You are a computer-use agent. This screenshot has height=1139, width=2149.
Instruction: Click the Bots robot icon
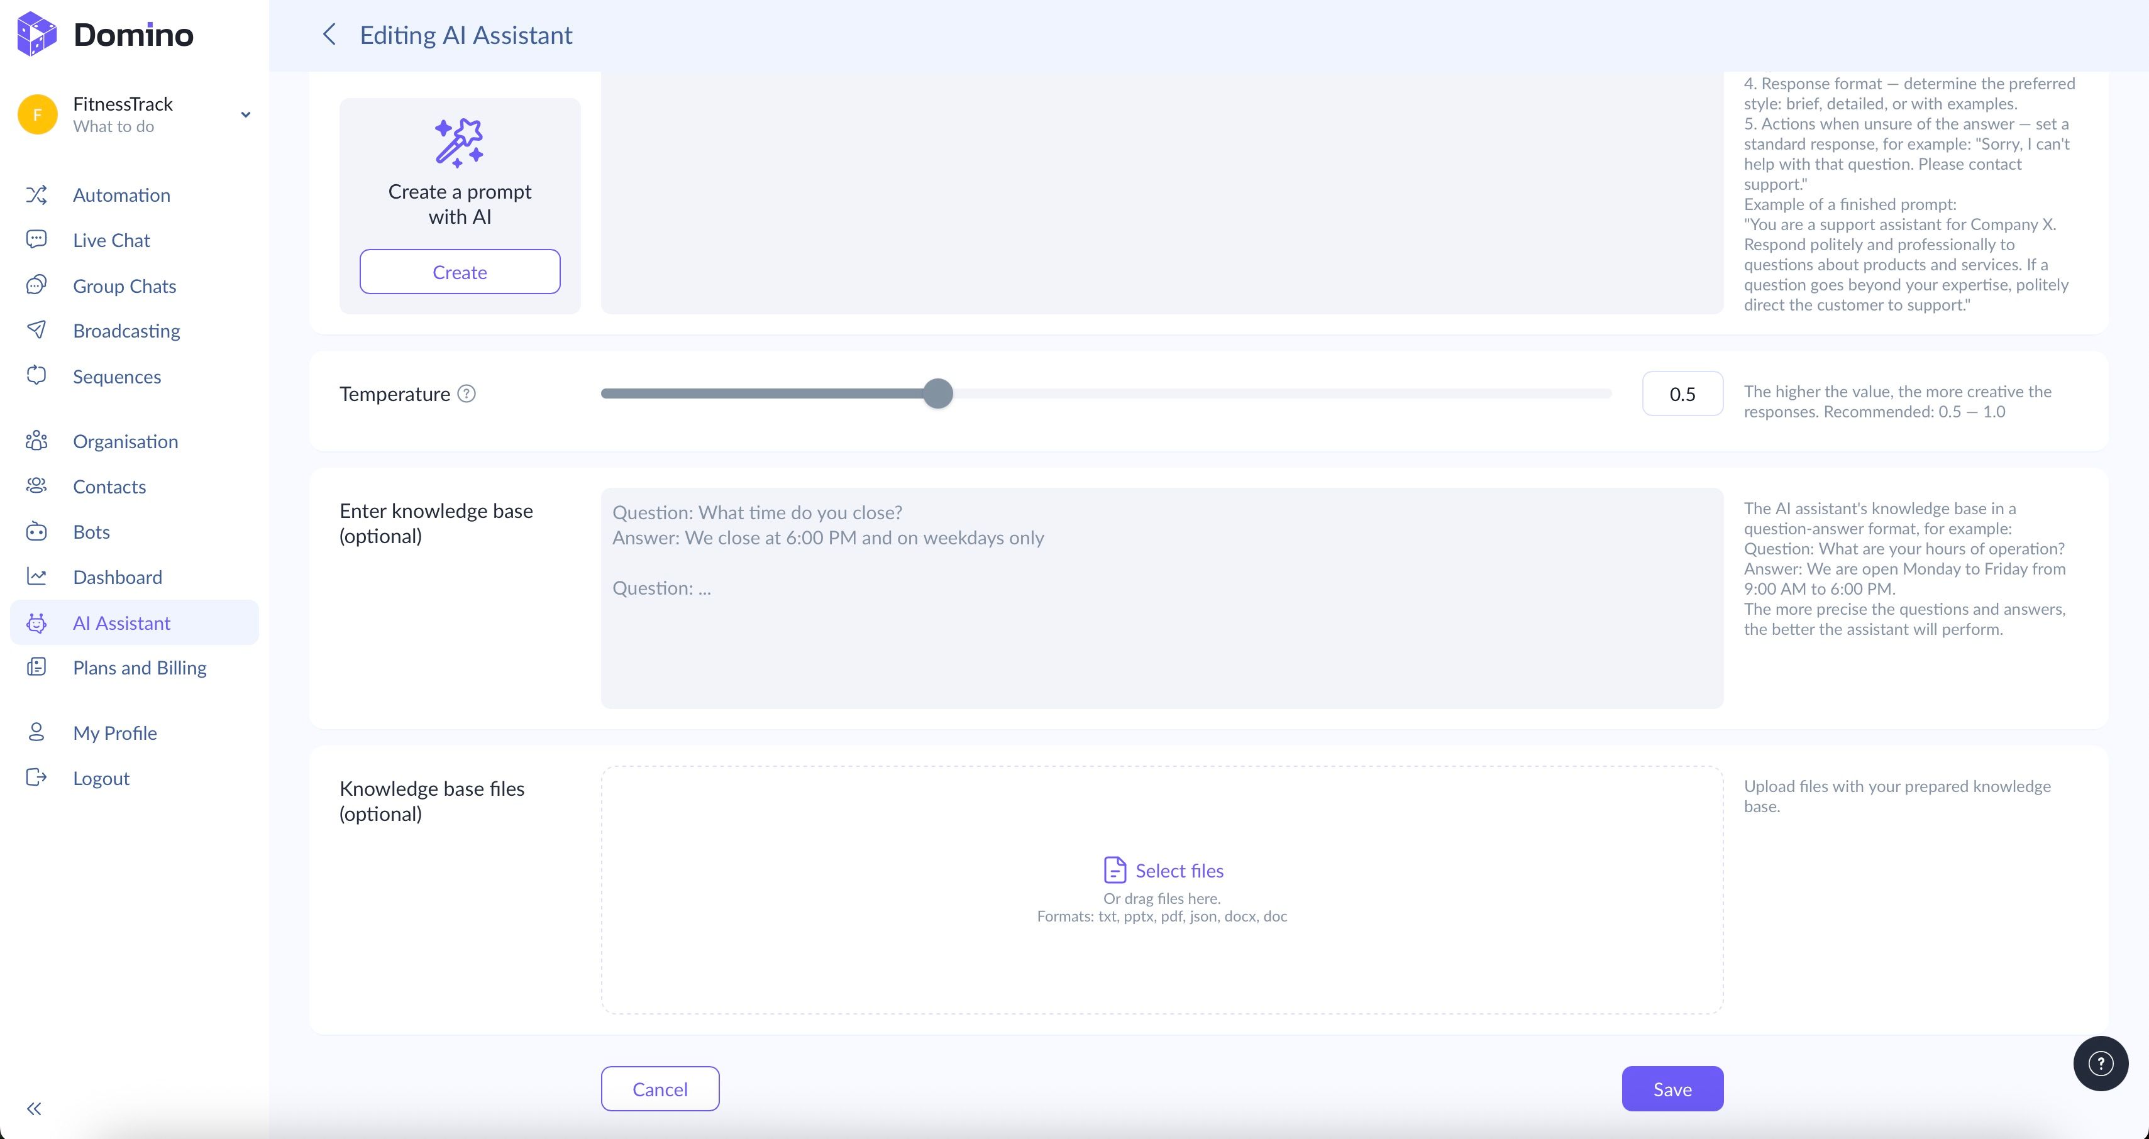(x=36, y=532)
